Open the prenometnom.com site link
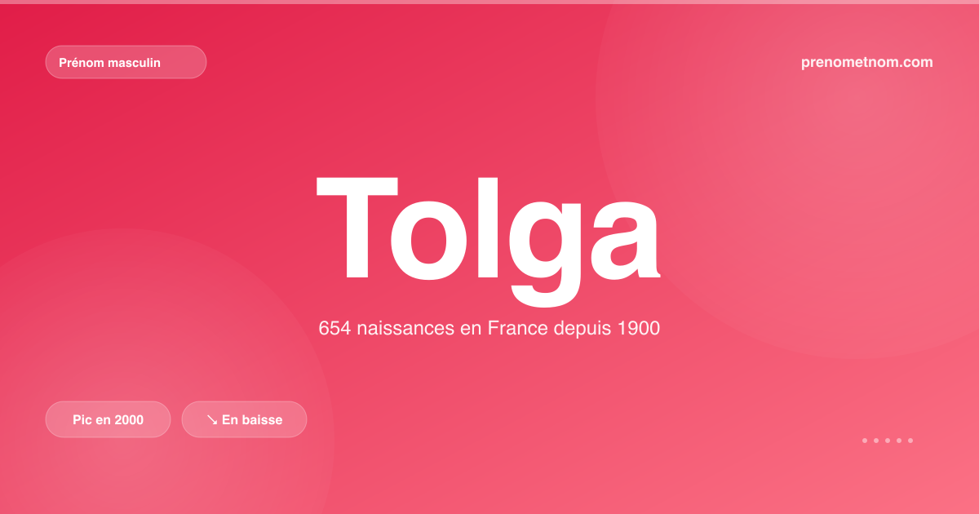The image size is (979, 514). coord(867,62)
